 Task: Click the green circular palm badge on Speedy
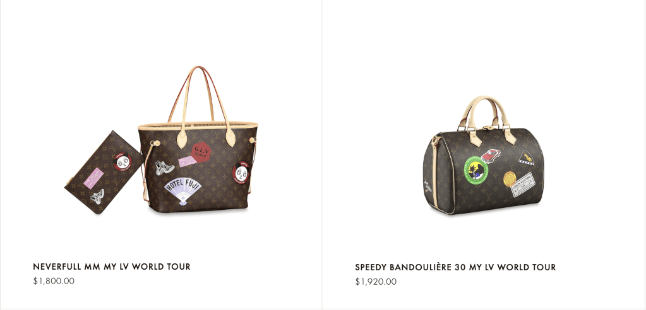tap(476, 169)
